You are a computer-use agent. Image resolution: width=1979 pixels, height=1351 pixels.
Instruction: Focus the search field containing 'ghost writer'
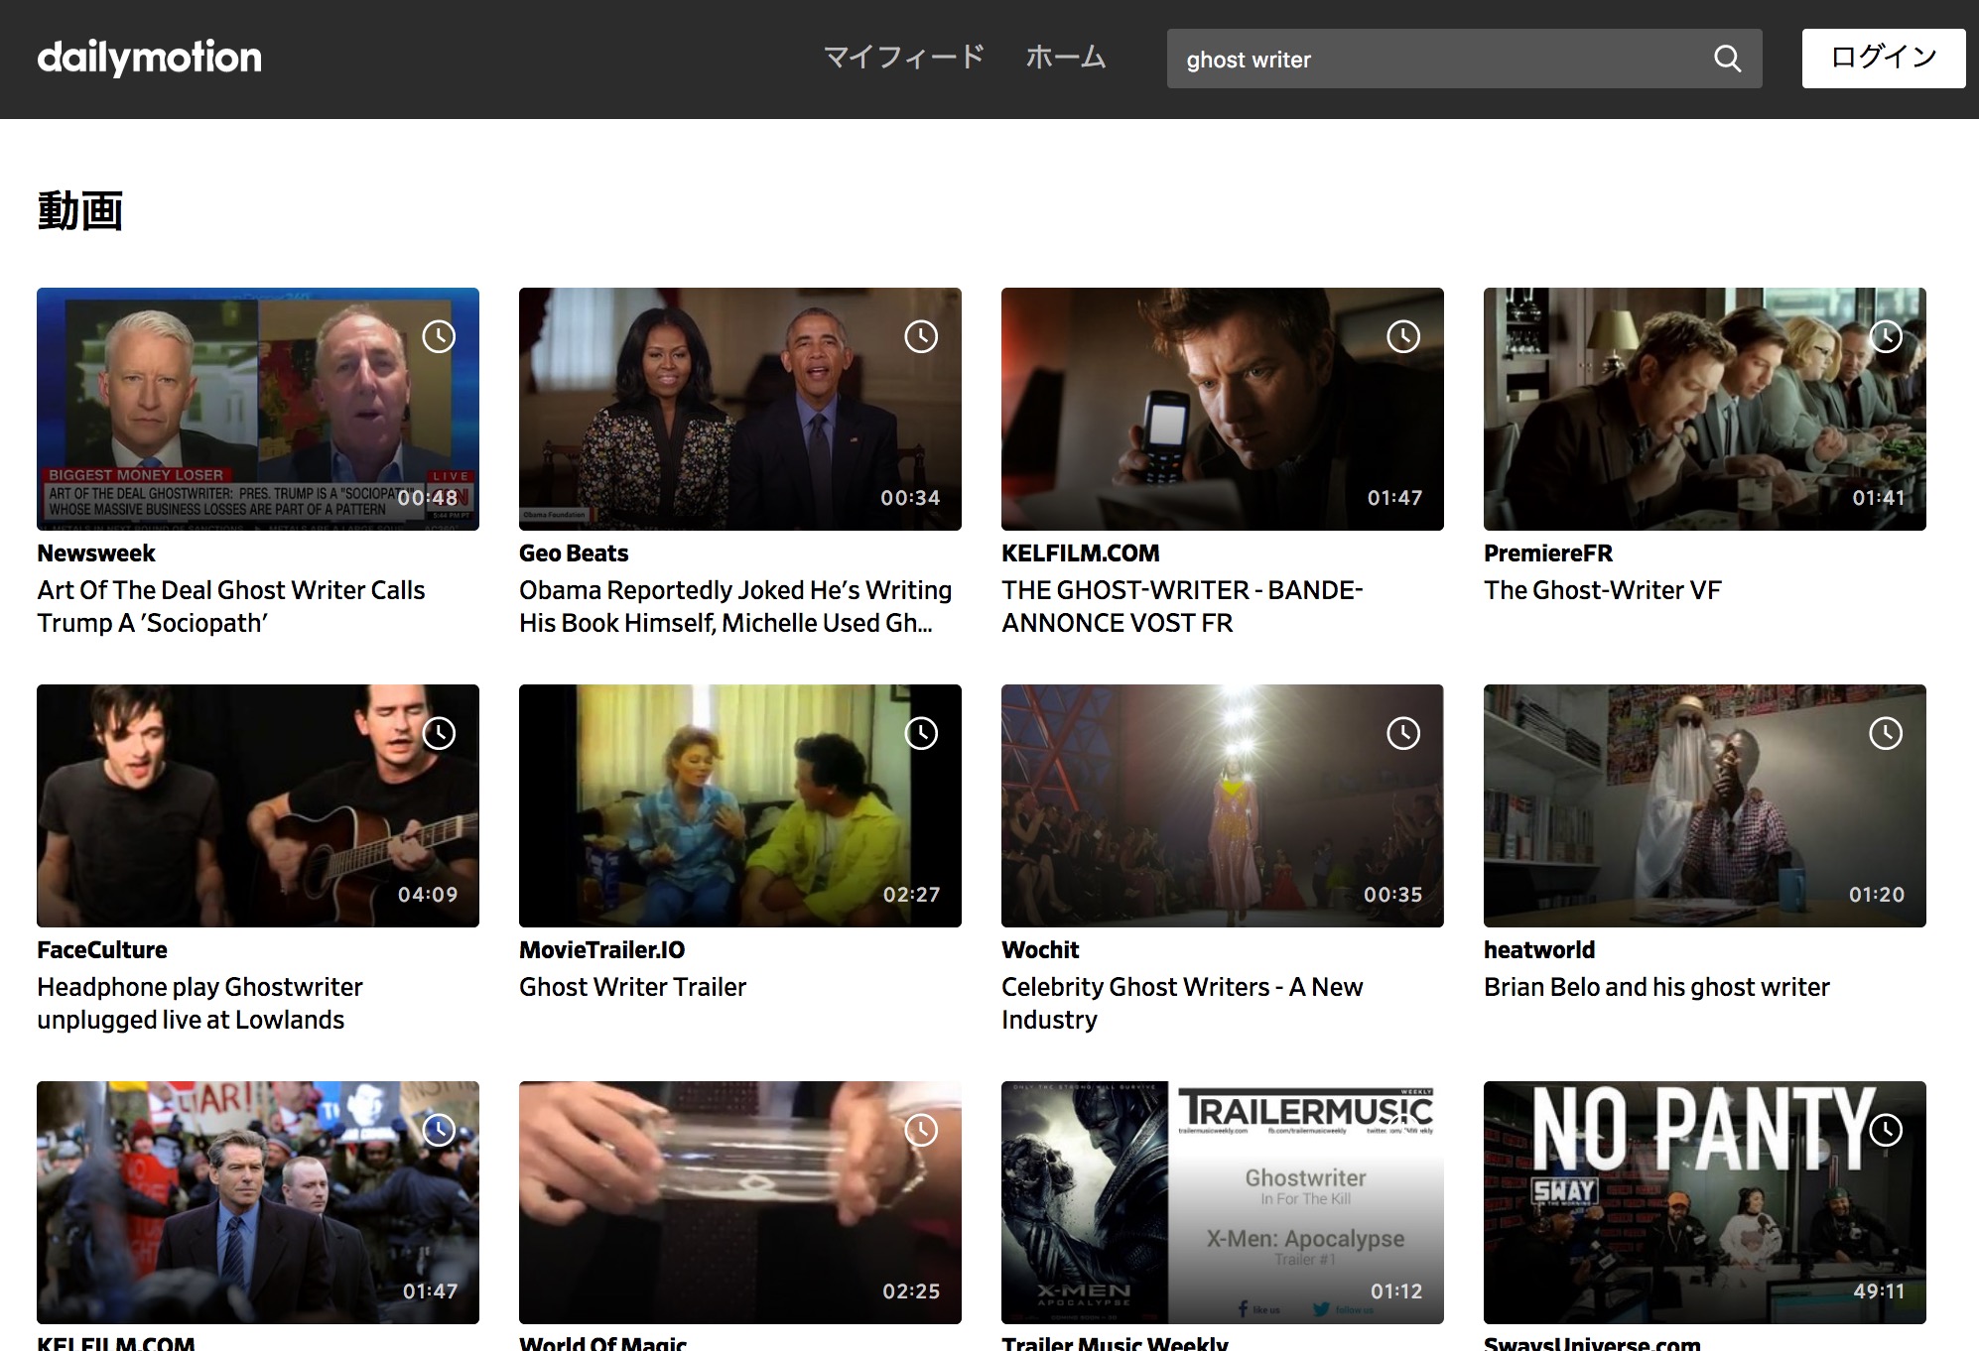(1439, 59)
